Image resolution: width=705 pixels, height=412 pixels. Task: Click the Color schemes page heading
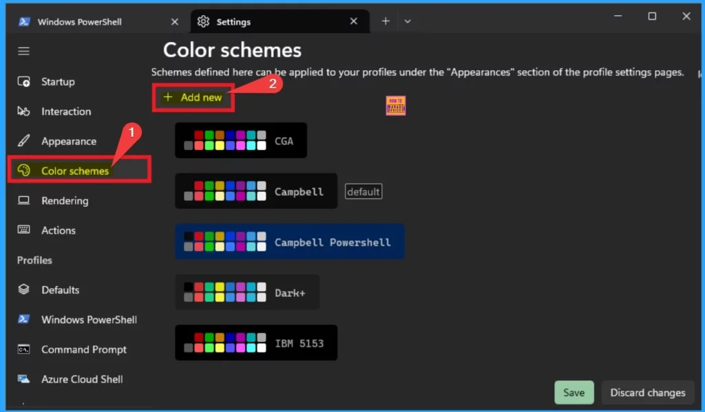[x=232, y=50]
